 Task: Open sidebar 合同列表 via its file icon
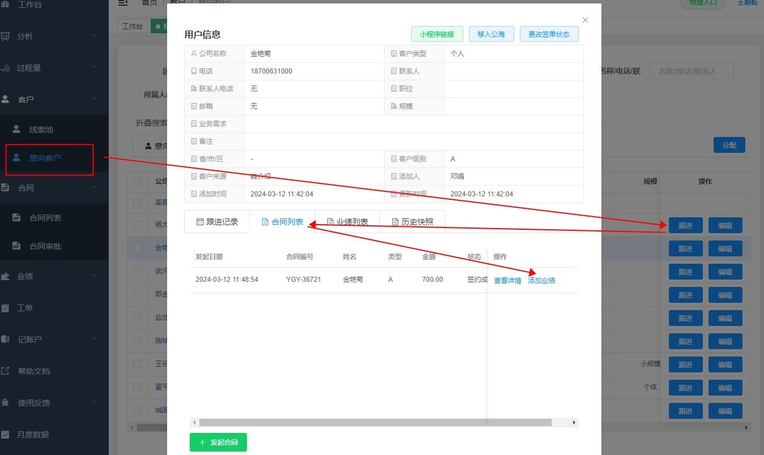16,218
